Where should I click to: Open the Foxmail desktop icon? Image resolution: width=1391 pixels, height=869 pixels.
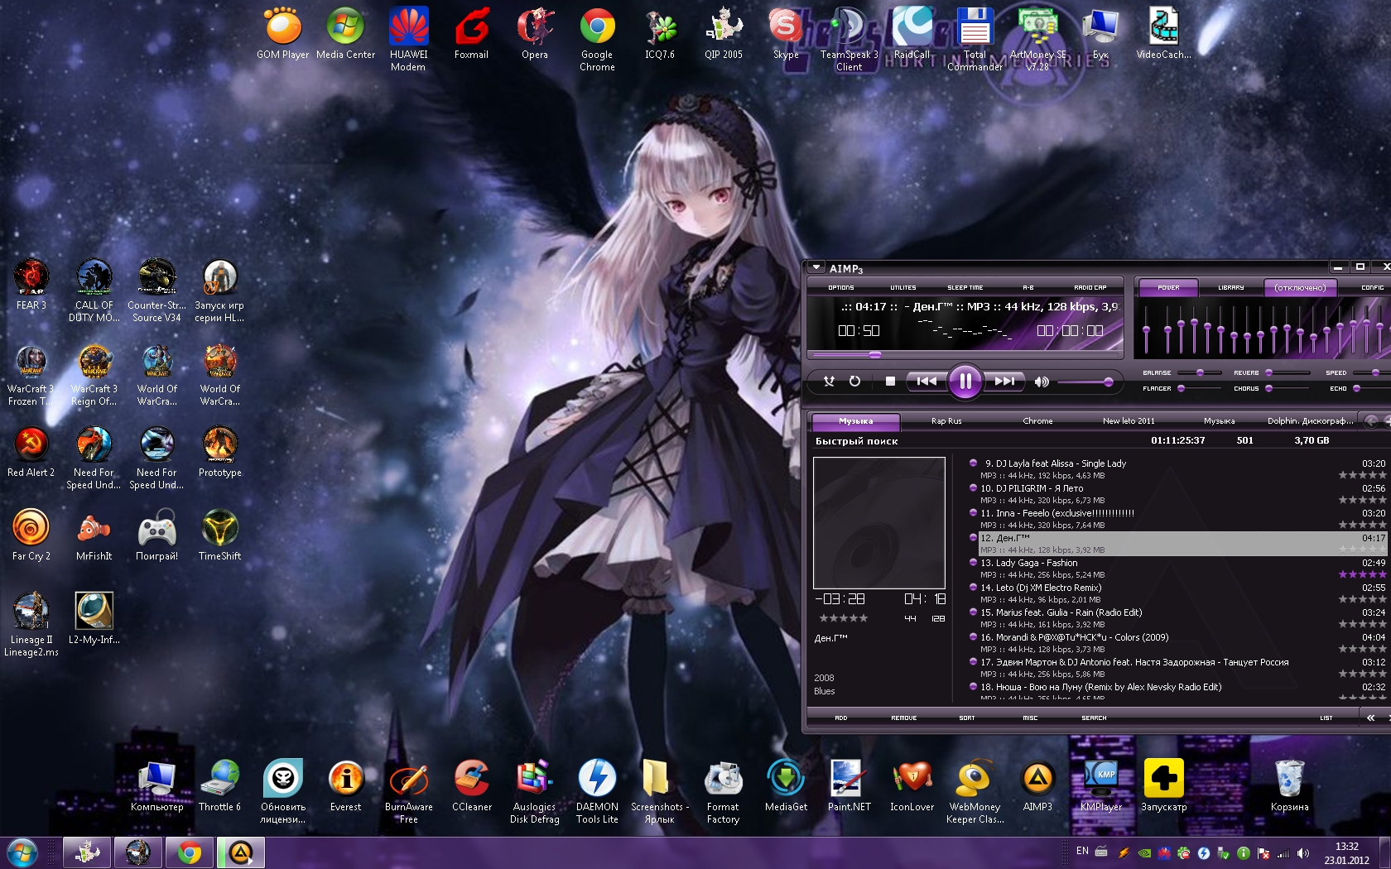point(471,33)
